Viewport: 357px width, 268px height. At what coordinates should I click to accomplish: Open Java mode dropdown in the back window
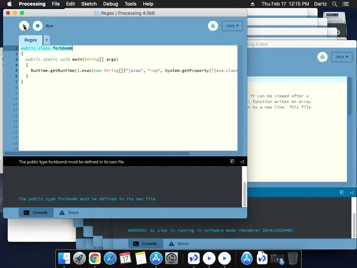[342, 57]
